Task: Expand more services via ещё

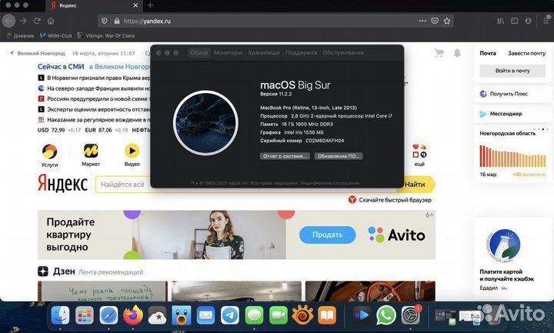Action: click(419, 155)
